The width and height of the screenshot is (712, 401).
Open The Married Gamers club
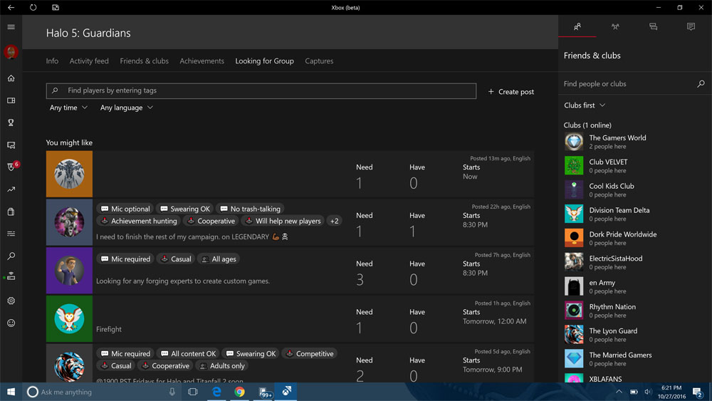click(x=635, y=359)
